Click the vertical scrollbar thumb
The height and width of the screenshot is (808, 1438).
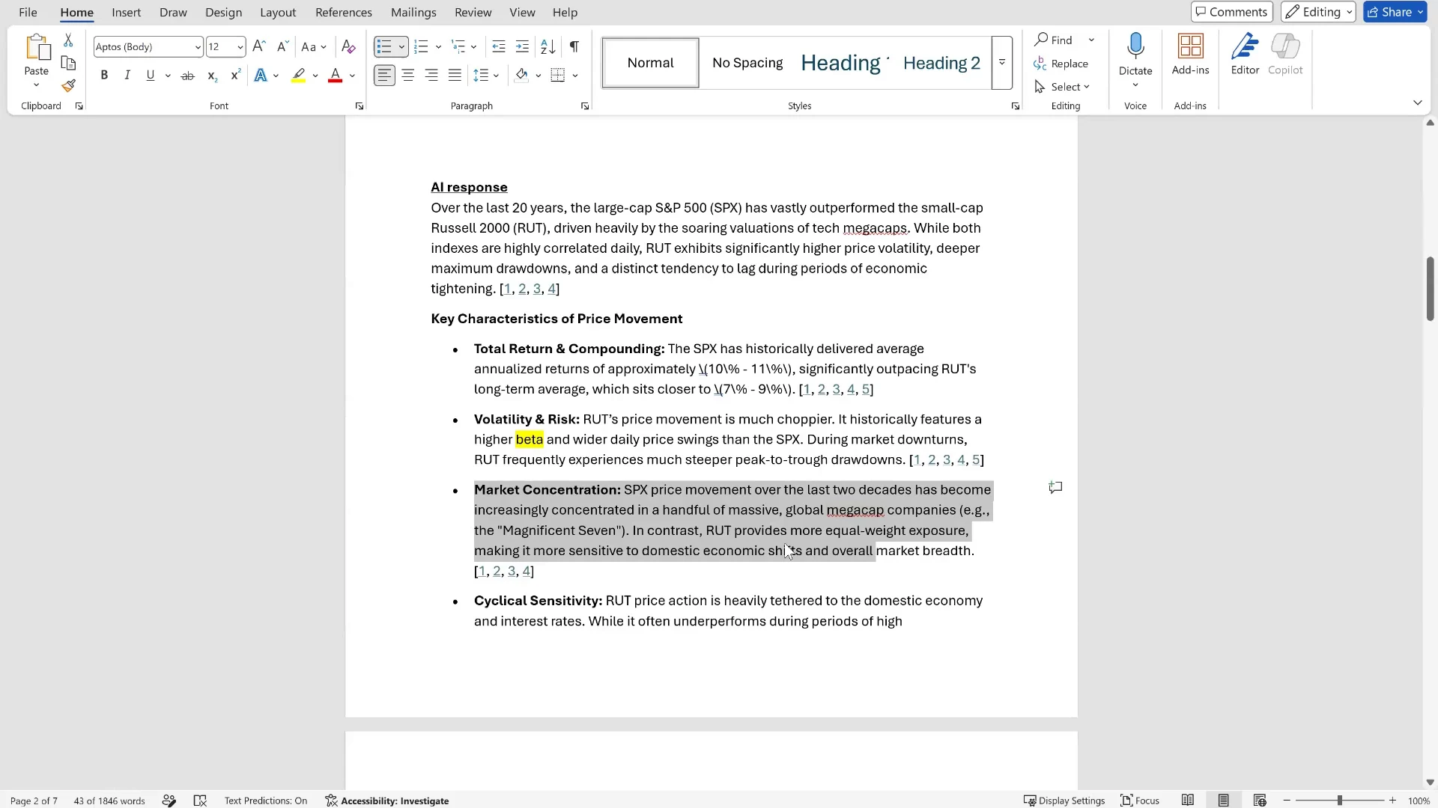[1430, 289]
